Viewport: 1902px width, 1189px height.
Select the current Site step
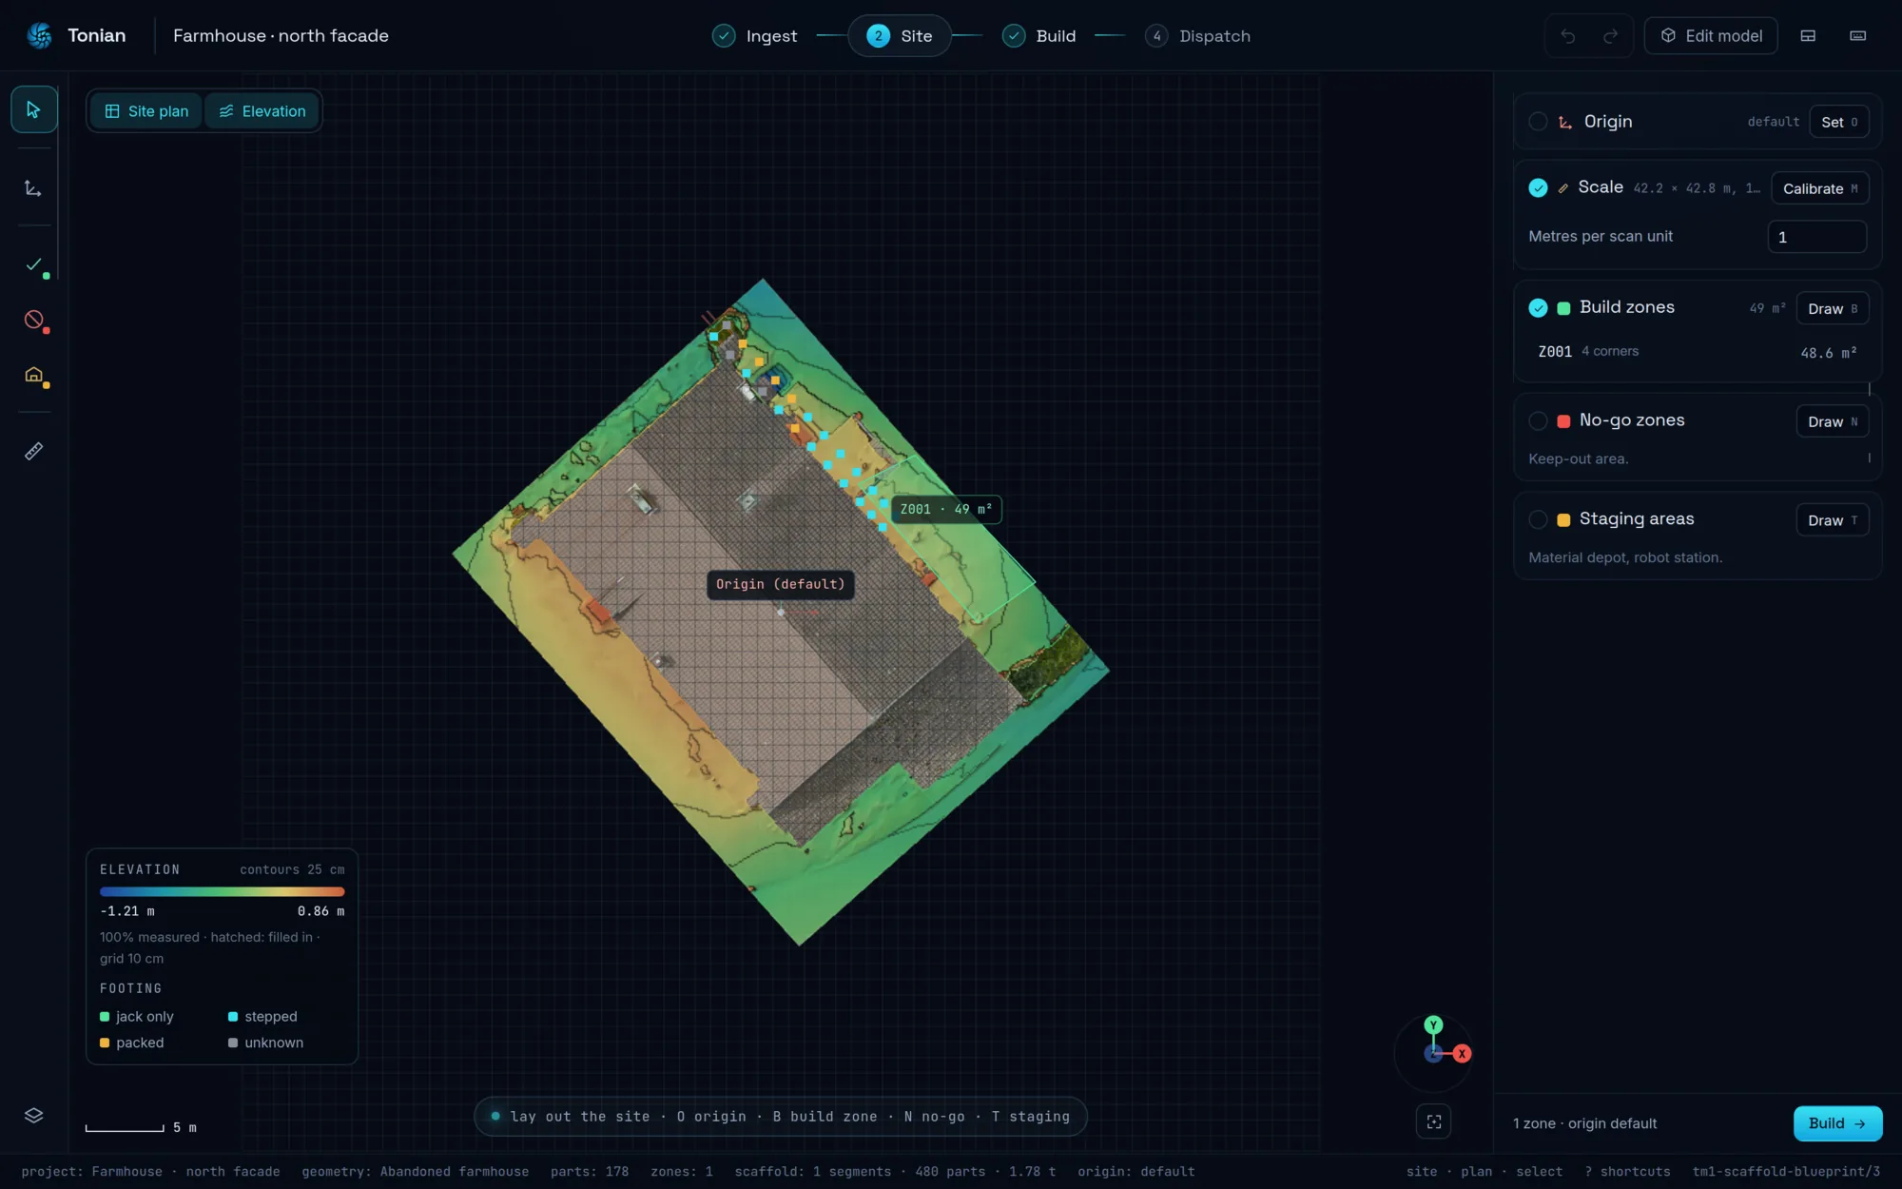pyautogui.click(x=900, y=36)
